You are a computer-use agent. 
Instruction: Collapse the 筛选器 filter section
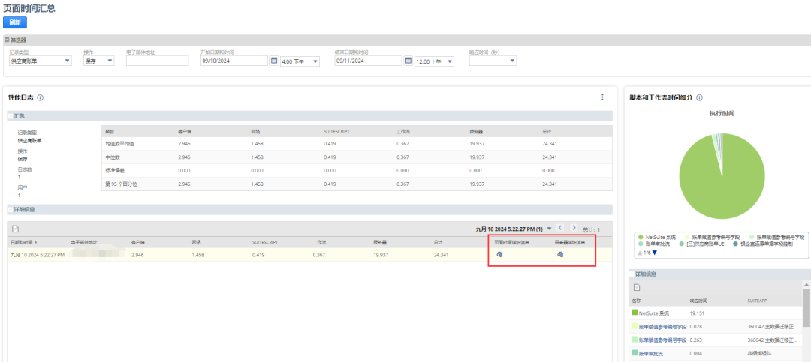7,40
